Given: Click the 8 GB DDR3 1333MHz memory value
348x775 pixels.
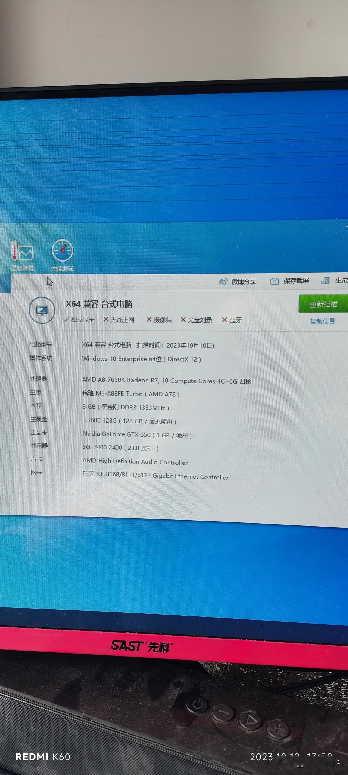Looking at the screenshot, I should [126, 407].
